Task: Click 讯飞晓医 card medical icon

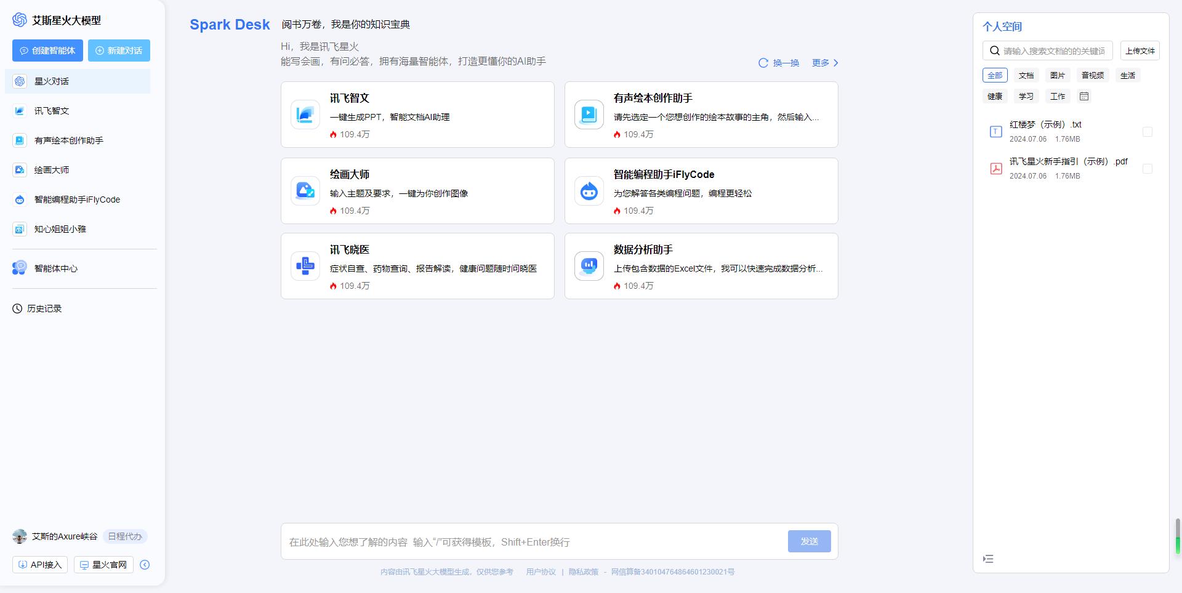Action: 305,266
